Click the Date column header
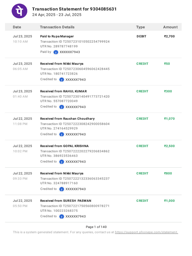Screen dimensions: 192x256 click(x=17, y=27)
